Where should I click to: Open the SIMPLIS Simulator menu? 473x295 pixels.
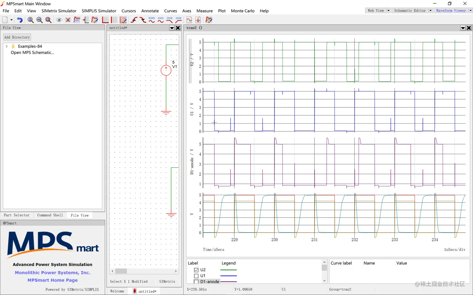click(99, 11)
